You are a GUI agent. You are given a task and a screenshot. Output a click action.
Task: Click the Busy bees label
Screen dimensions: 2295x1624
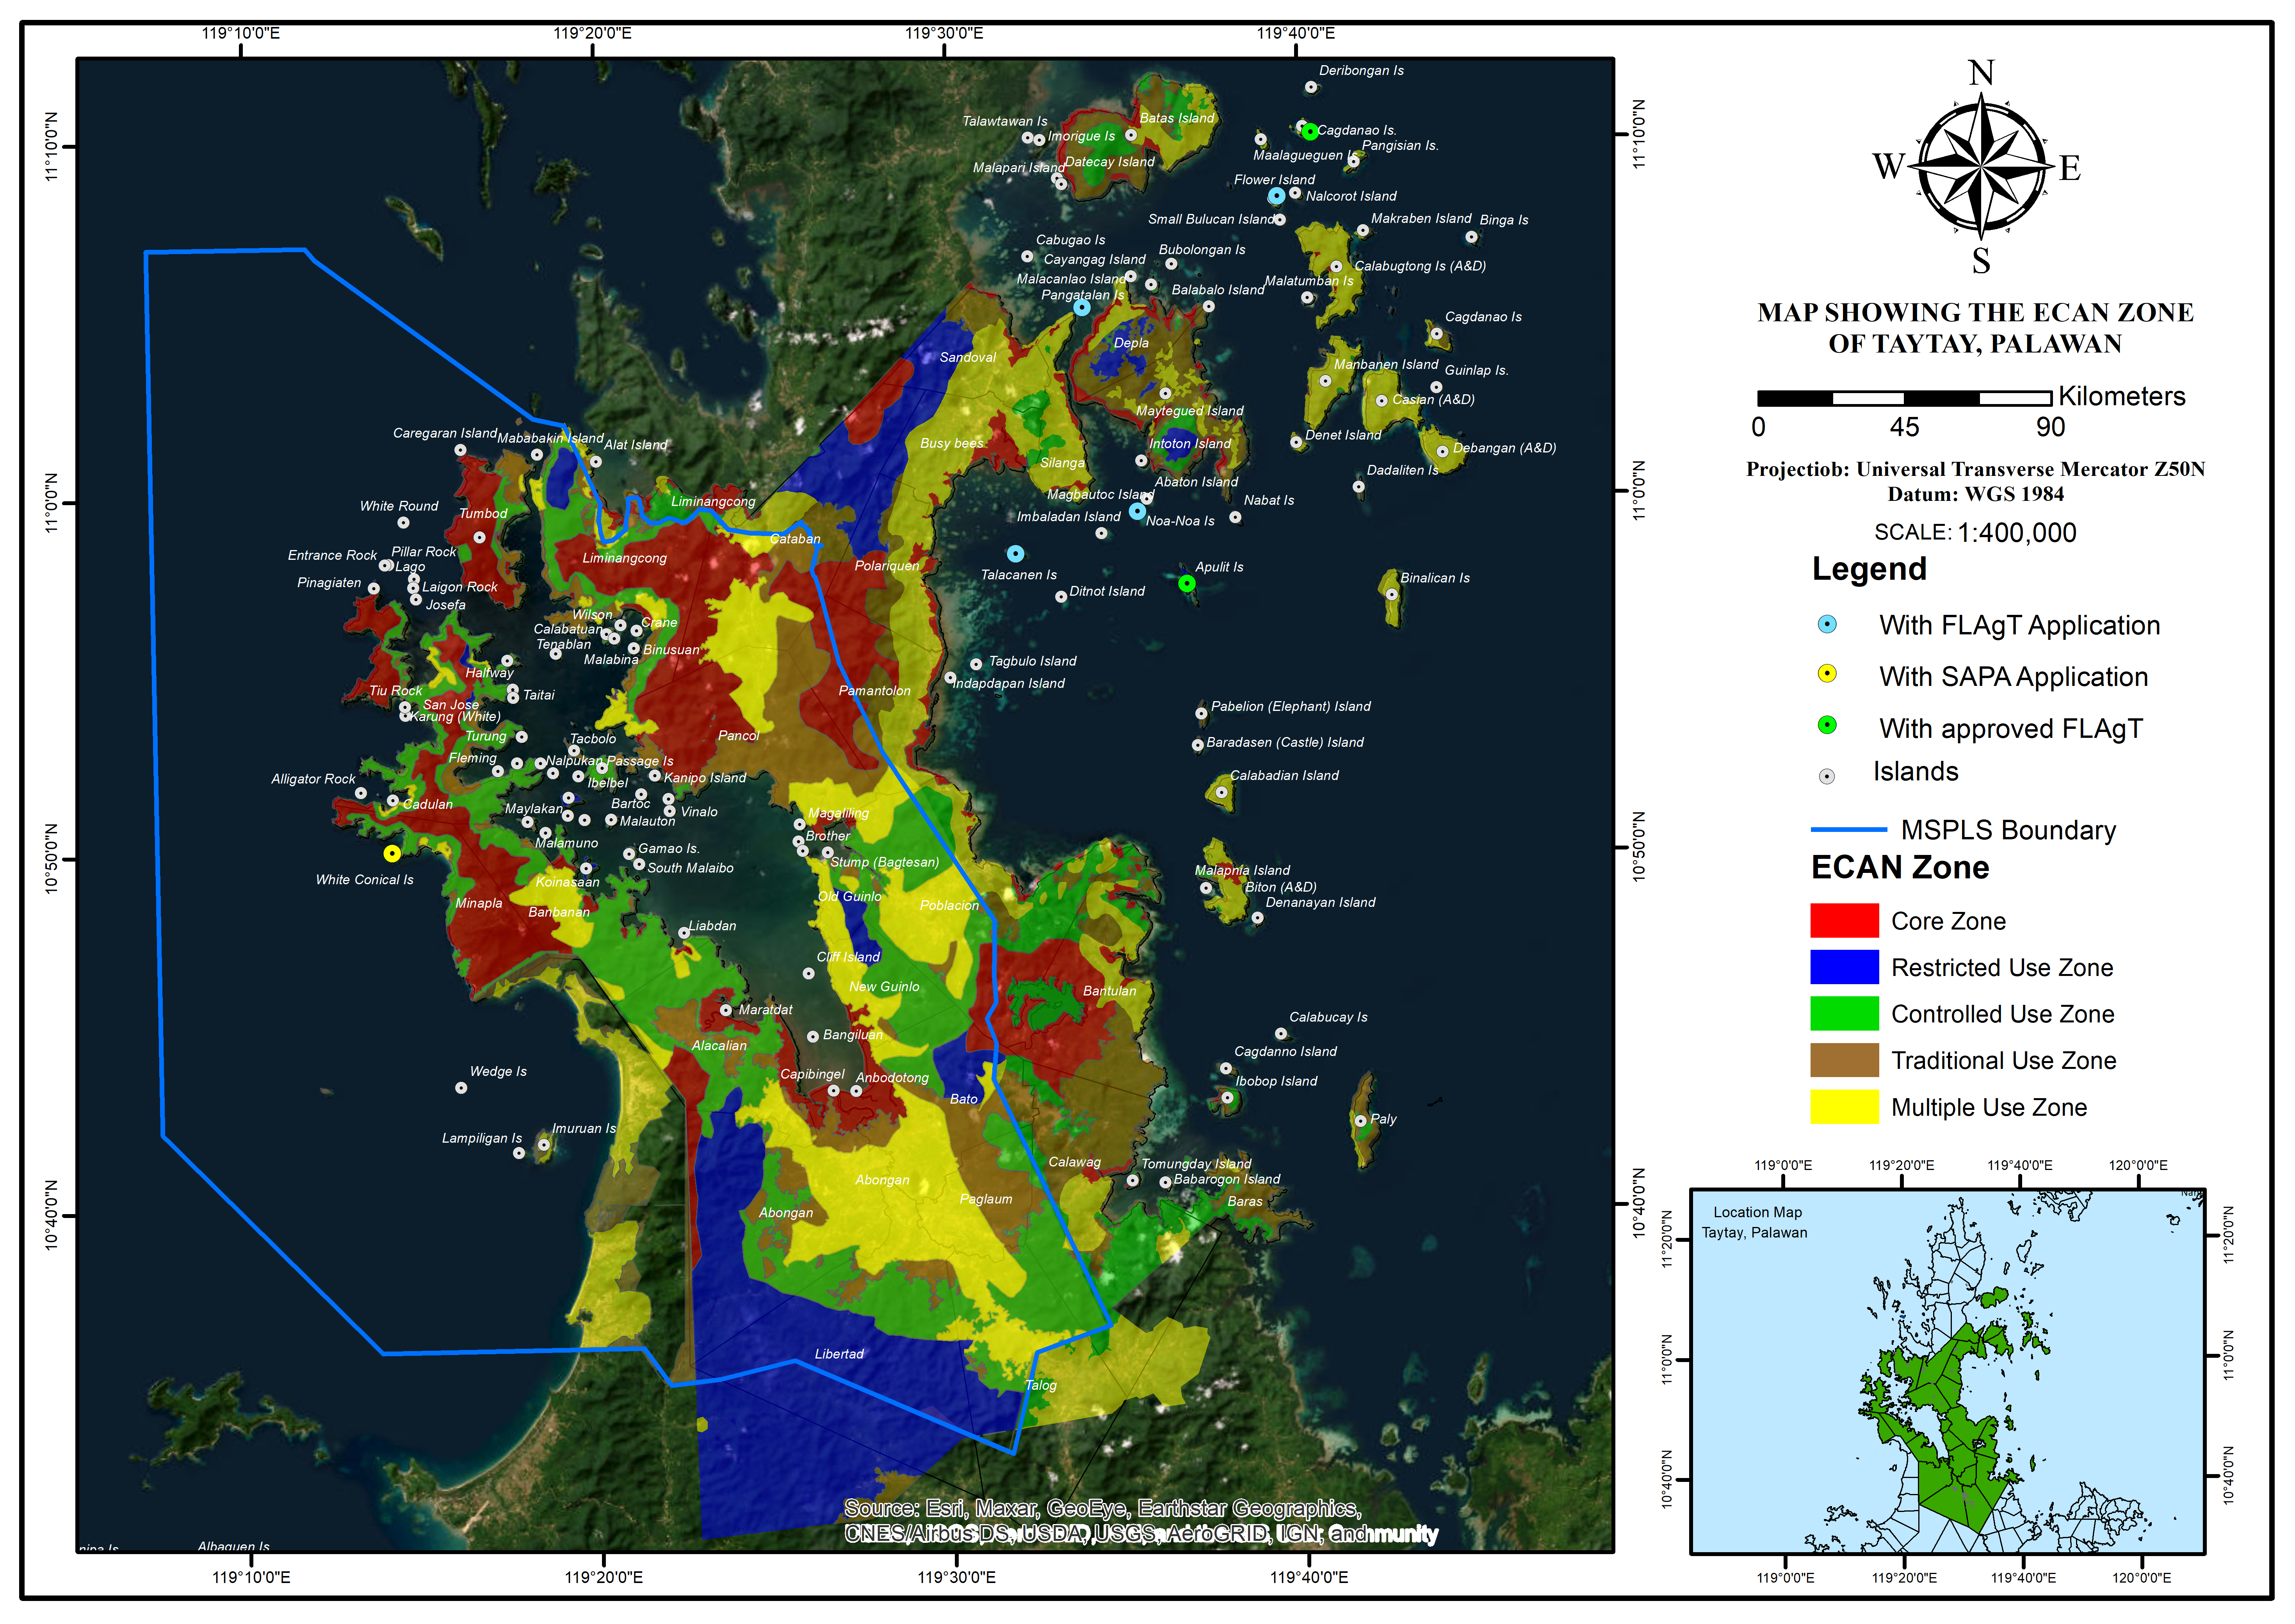point(952,443)
